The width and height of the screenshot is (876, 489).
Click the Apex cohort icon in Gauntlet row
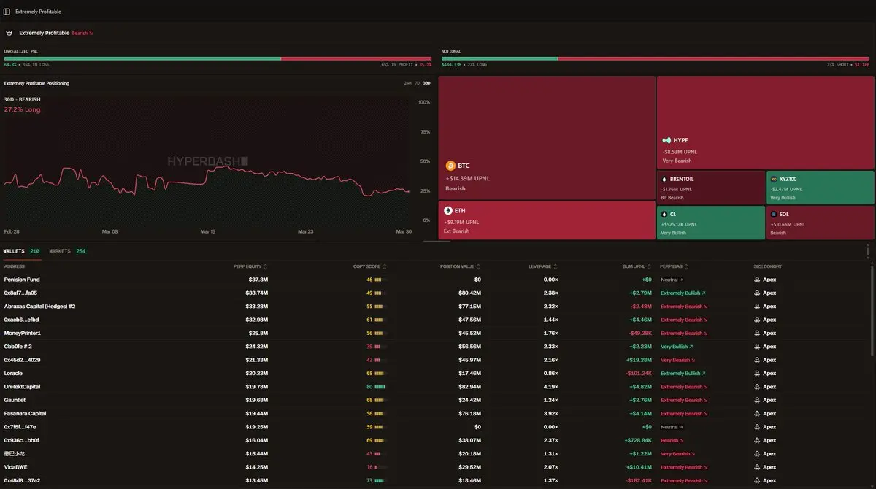pyautogui.click(x=757, y=400)
